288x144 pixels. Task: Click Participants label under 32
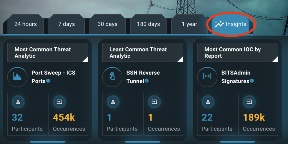tap(27, 129)
